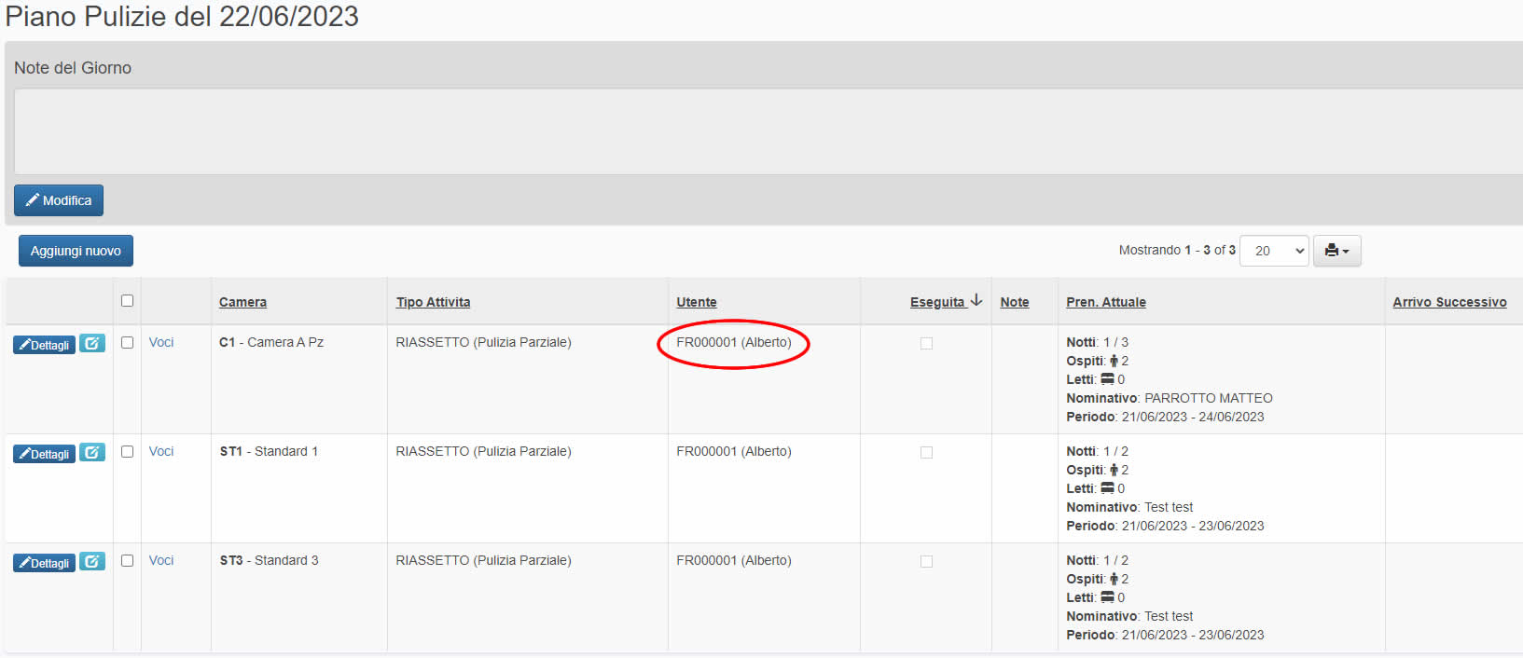Open Dettagli for Standard 3 row

coord(44,563)
